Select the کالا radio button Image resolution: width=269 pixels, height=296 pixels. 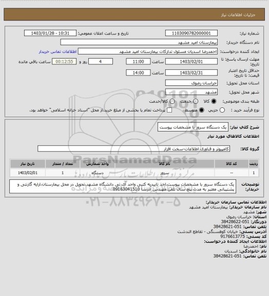coord(214,101)
